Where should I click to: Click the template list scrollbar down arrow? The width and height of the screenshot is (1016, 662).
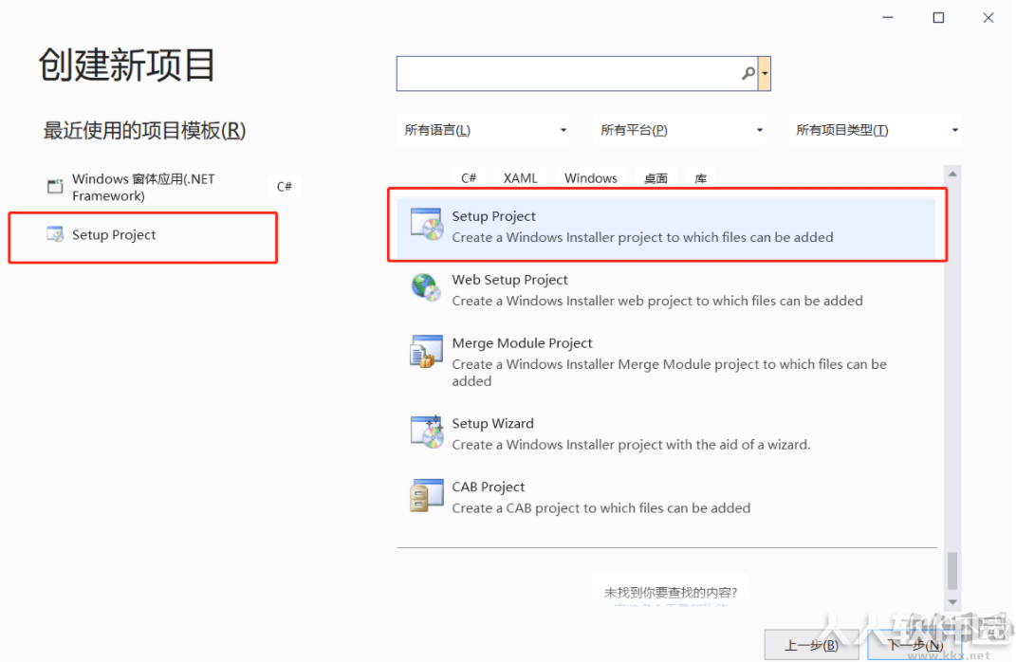[952, 601]
